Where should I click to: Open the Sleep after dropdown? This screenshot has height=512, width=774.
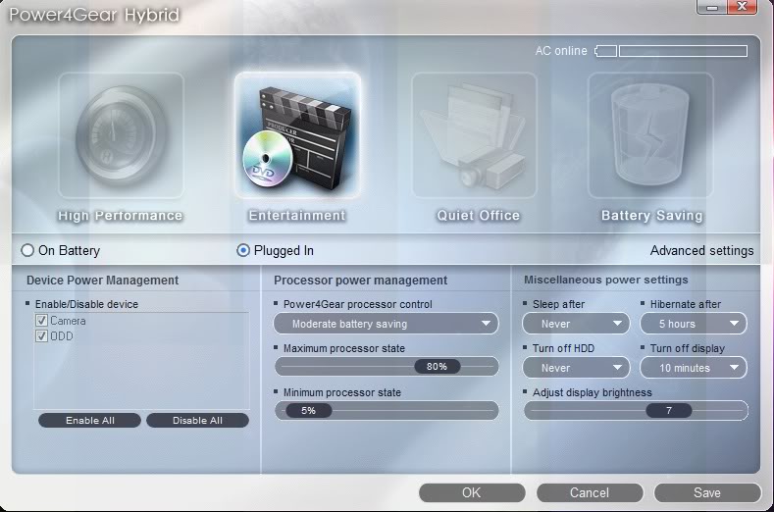576,324
